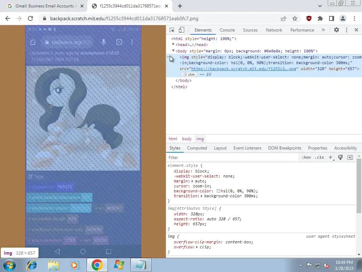
Task: Open the DOM Breakpoints pane
Action: click(285, 148)
